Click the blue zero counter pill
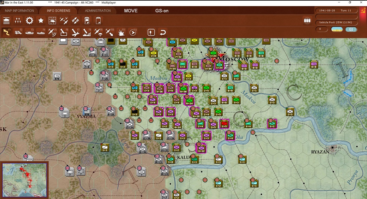The height and width of the screenshot is (199, 367). (351, 29)
